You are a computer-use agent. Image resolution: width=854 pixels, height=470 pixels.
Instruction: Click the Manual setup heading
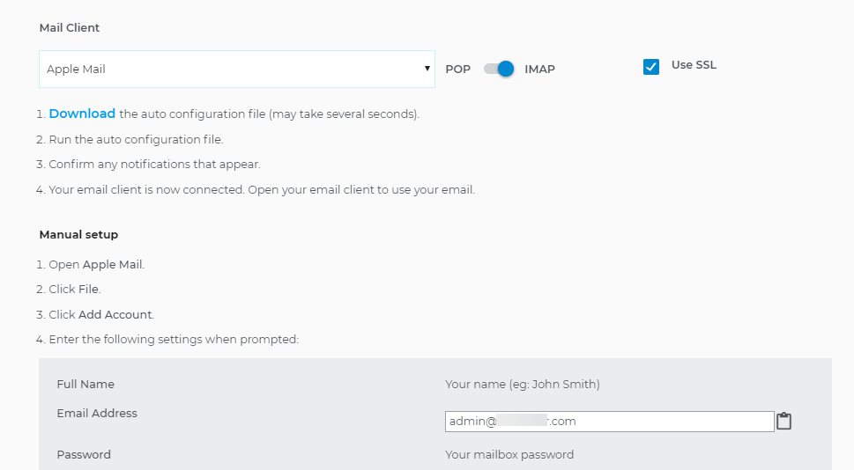(78, 234)
